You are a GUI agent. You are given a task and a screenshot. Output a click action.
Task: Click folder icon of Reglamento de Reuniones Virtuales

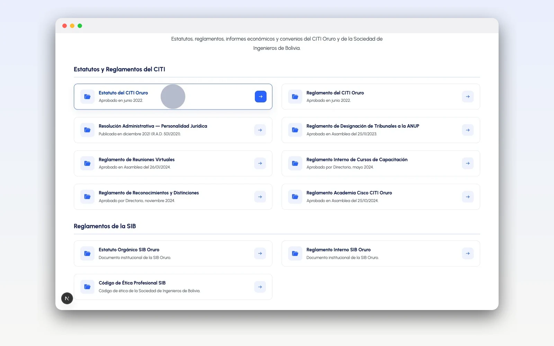(x=87, y=163)
